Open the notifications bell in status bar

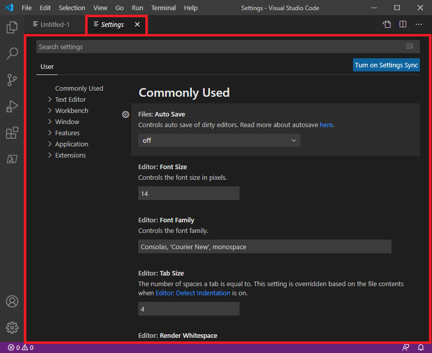pos(421,347)
